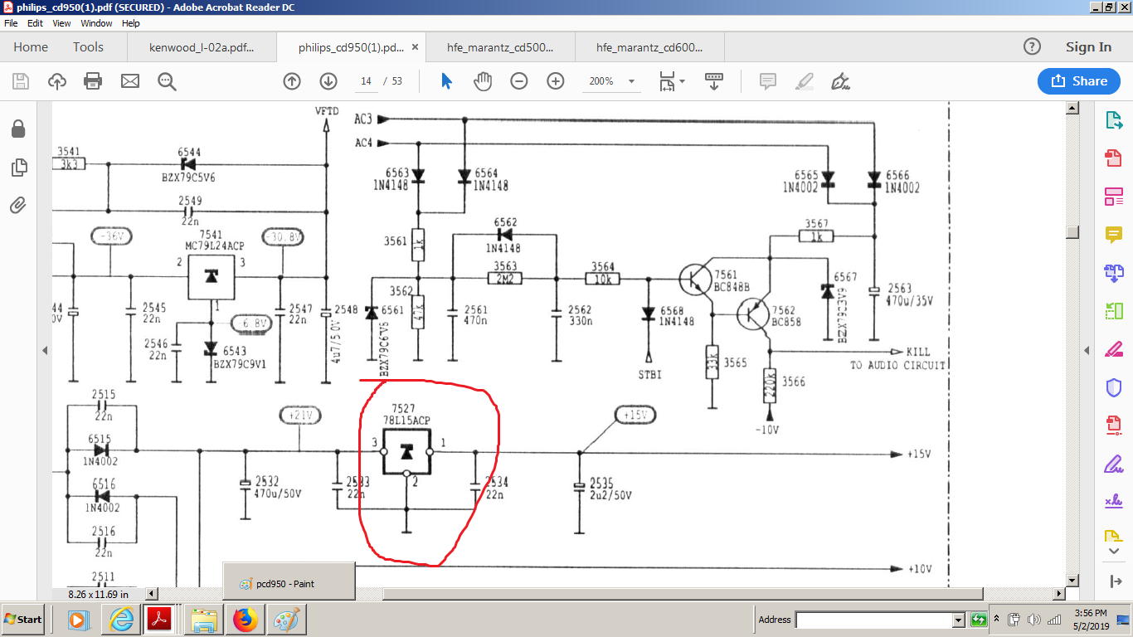
Task: Open the green Organize Pages tool
Action: point(1113,311)
